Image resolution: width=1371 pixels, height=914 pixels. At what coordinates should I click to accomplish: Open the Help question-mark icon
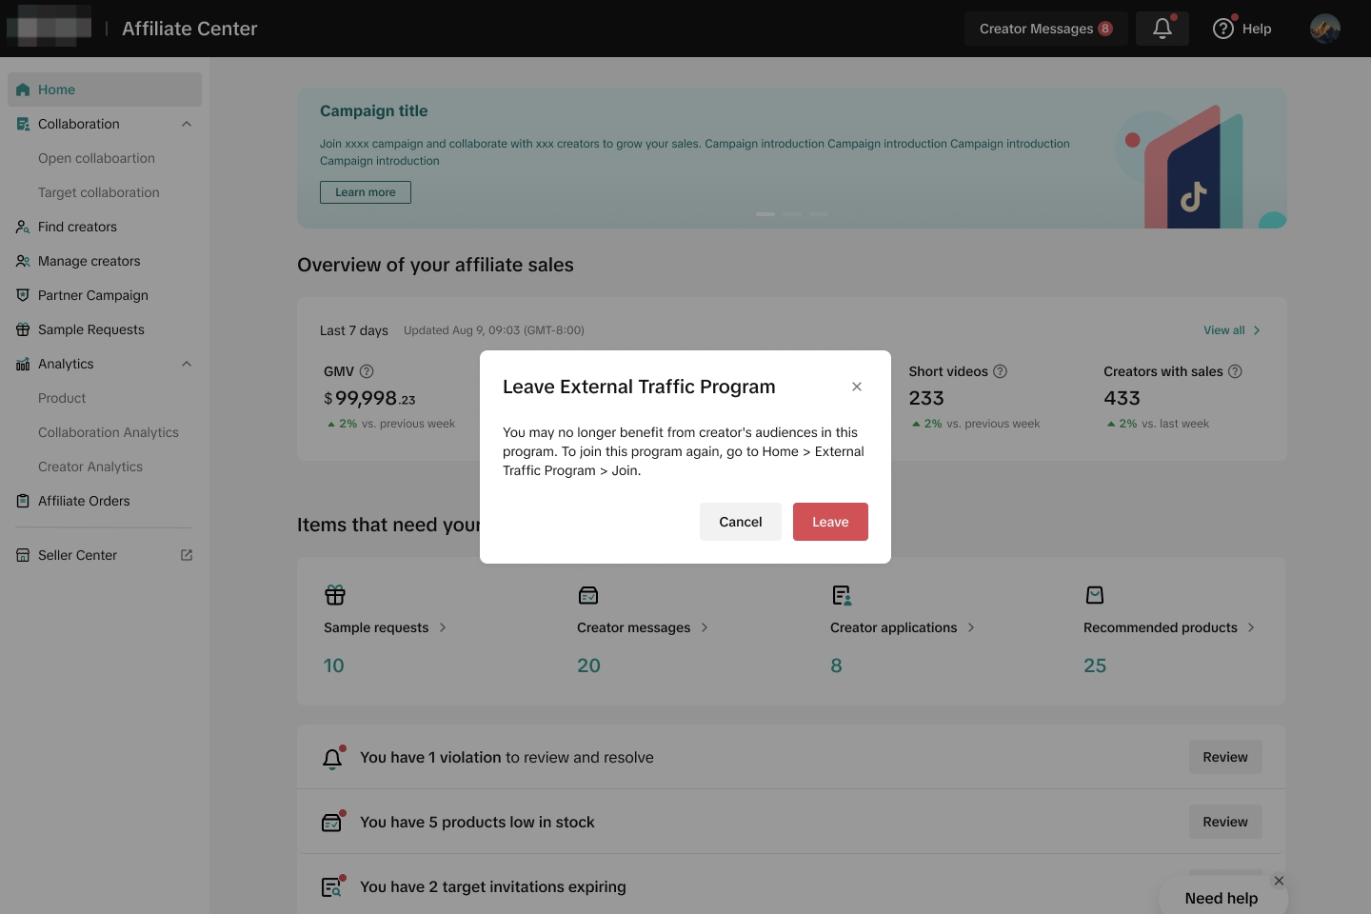[x=1223, y=29]
